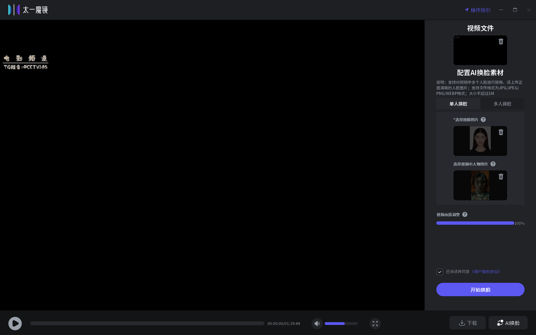
Task: Click the 下载 download button
Action: pyautogui.click(x=468, y=323)
